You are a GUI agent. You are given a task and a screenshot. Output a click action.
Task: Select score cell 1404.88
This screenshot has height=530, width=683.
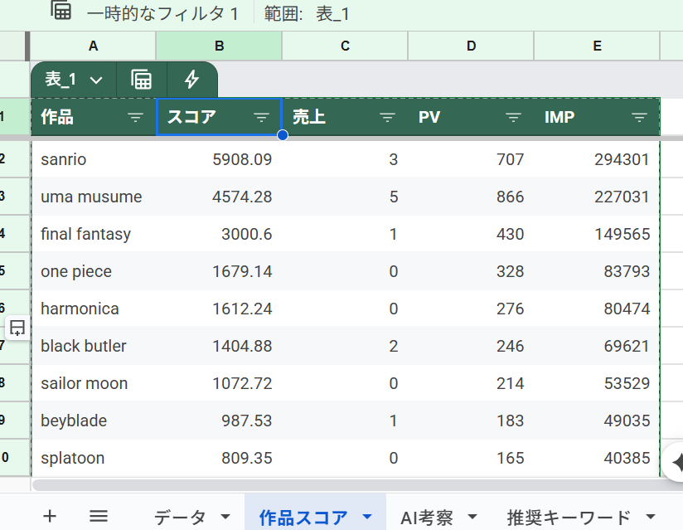(219, 346)
